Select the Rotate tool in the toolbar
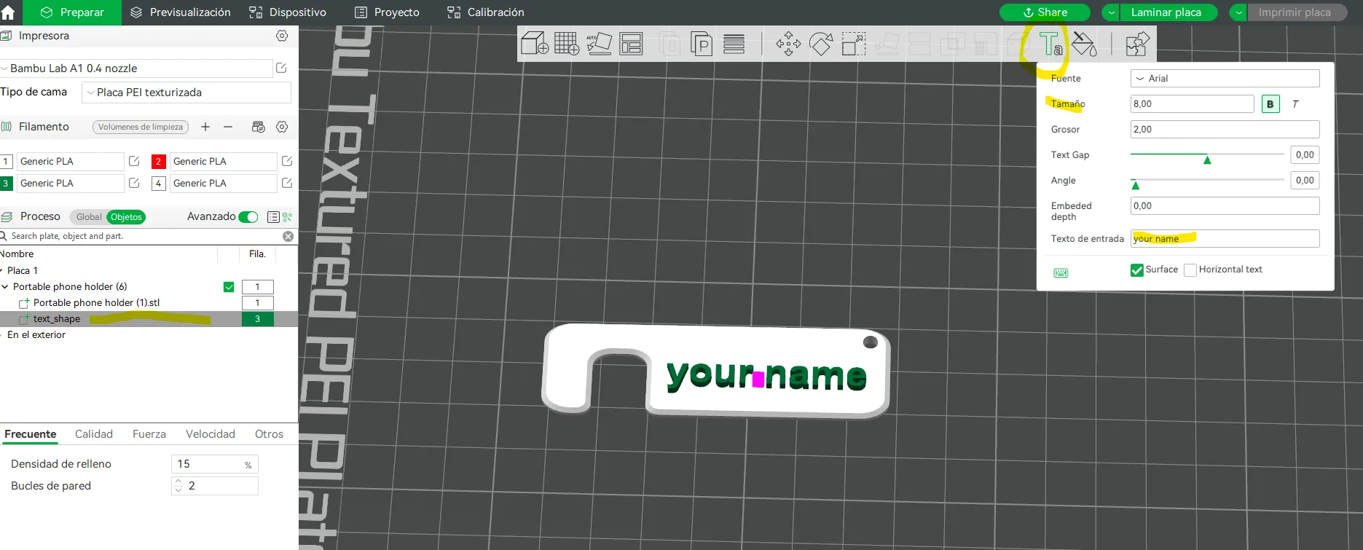Viewport: 1363px width, 550px height. tap(821, 44)
